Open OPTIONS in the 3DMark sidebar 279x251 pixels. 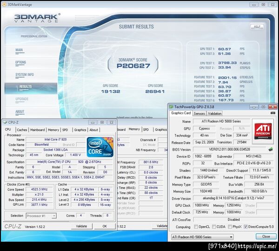click(20, 63)
